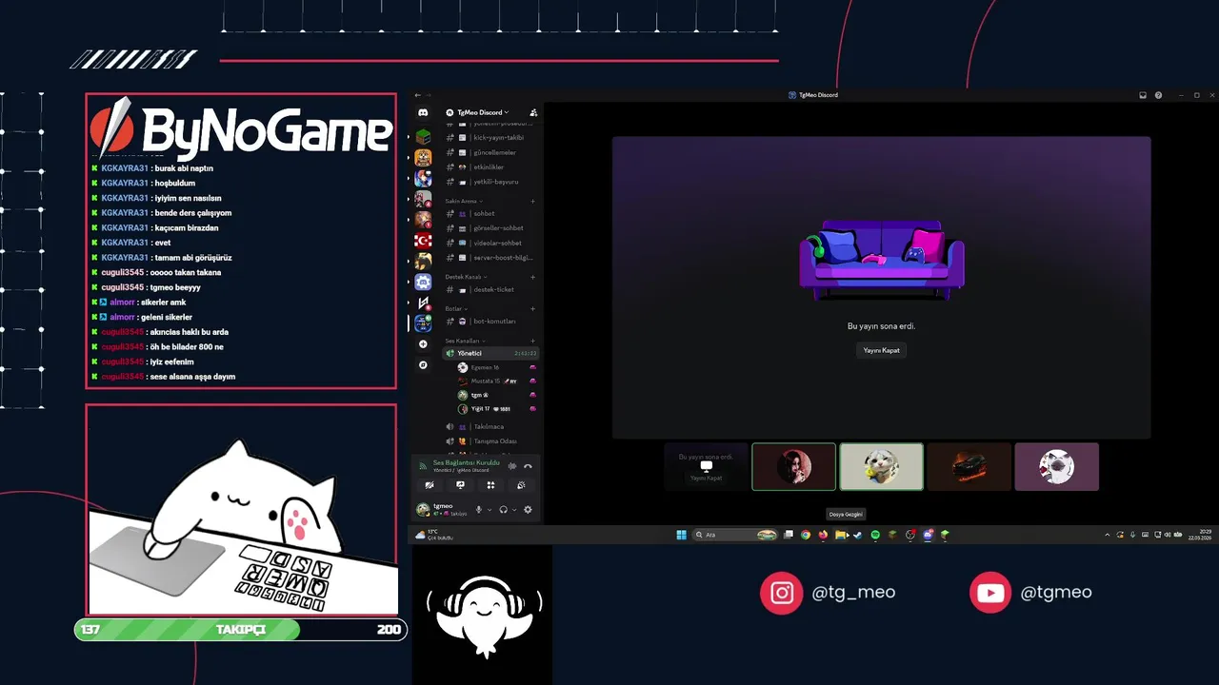The width and height of the screenshot is (1219, 685).
Task: Open the sohbet text channel
Action: click(x=491, y=213)
